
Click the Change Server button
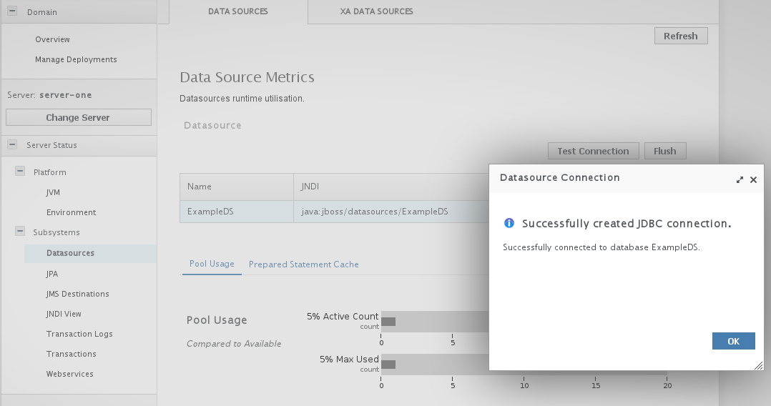click(78, 117)
